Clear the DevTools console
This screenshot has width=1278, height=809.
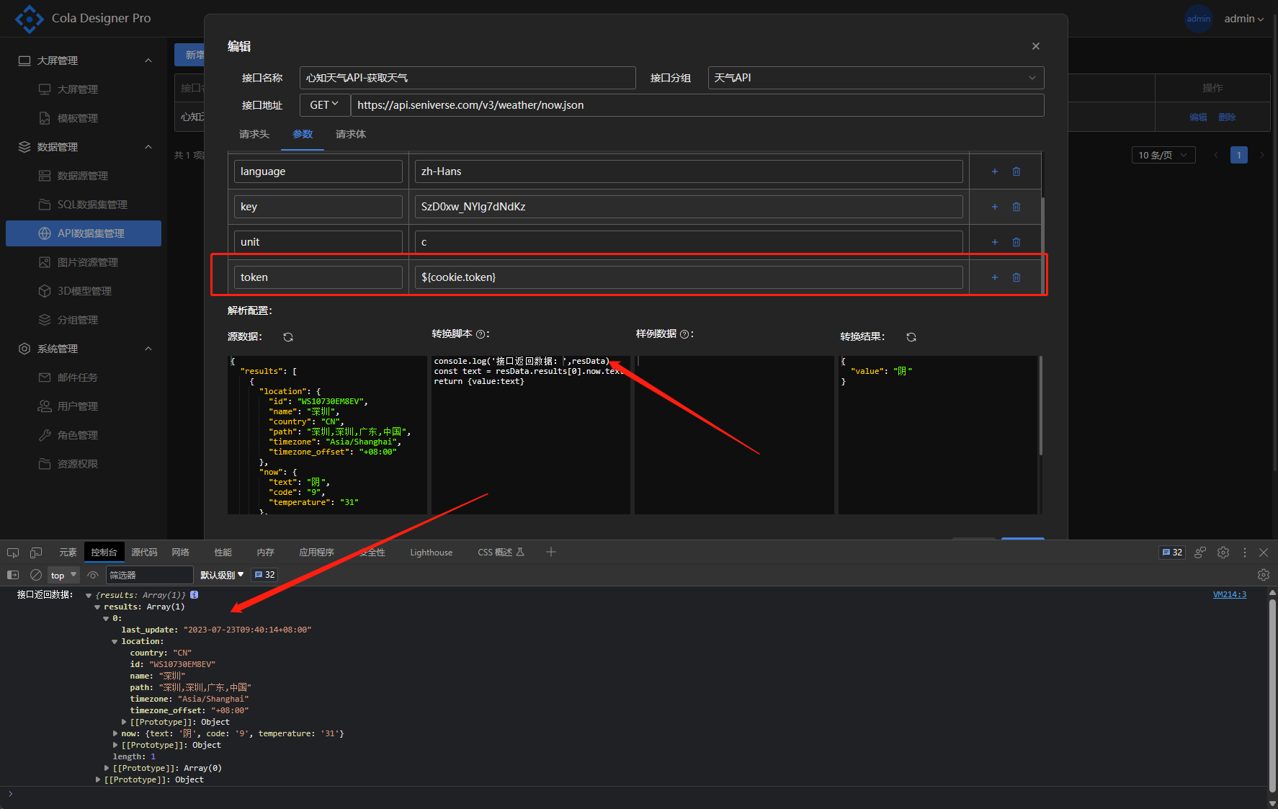[35, 575]
